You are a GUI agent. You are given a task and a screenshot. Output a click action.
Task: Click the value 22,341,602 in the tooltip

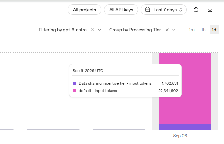click(x=168, y=91)
